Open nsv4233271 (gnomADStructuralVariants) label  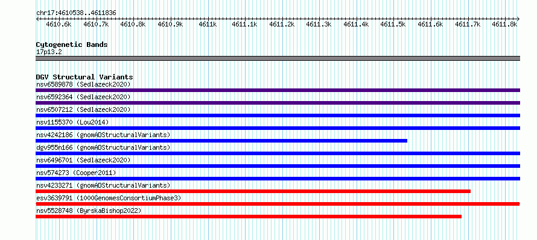[x=103, y=185]
